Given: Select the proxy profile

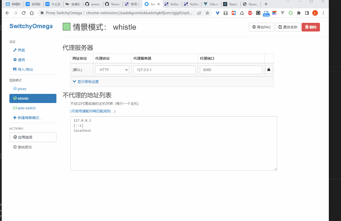Looking at the screenshot, I should (33, 89).
